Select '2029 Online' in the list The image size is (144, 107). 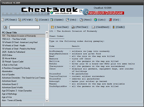[23, 55]
